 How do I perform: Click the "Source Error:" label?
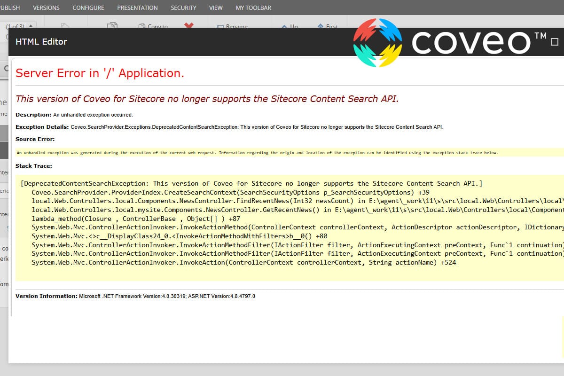(x=35, y=139)
